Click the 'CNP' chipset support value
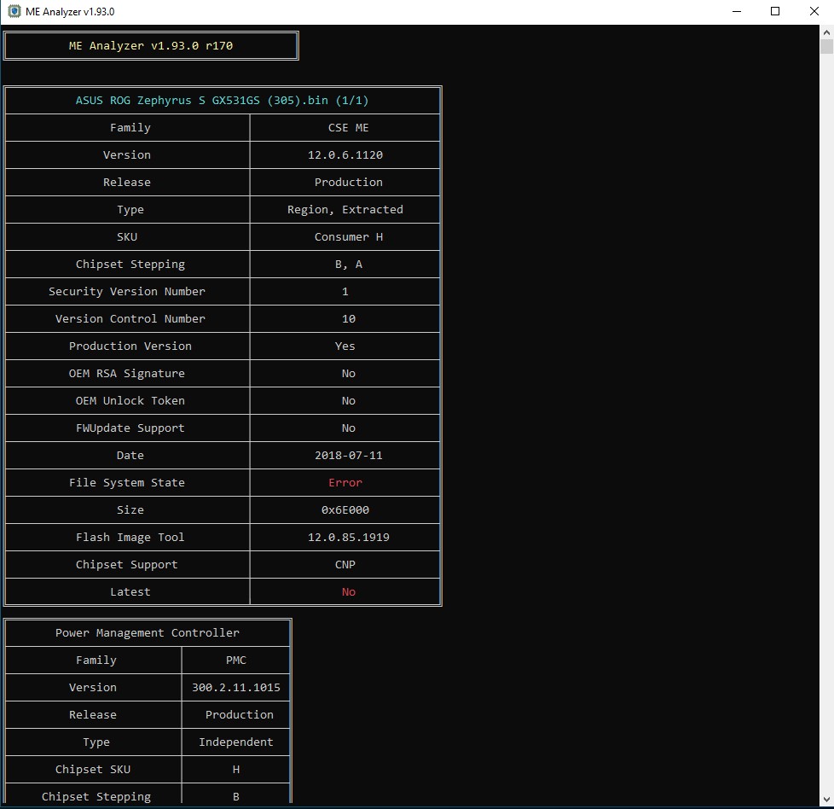The image size is (834, 809). pyautogui.click(x=345, y=565)
